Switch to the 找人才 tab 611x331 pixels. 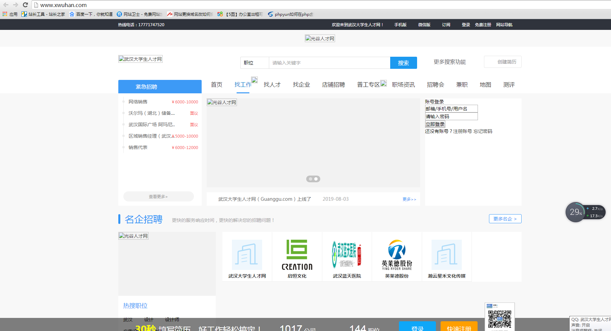click(x=272, y=85)
